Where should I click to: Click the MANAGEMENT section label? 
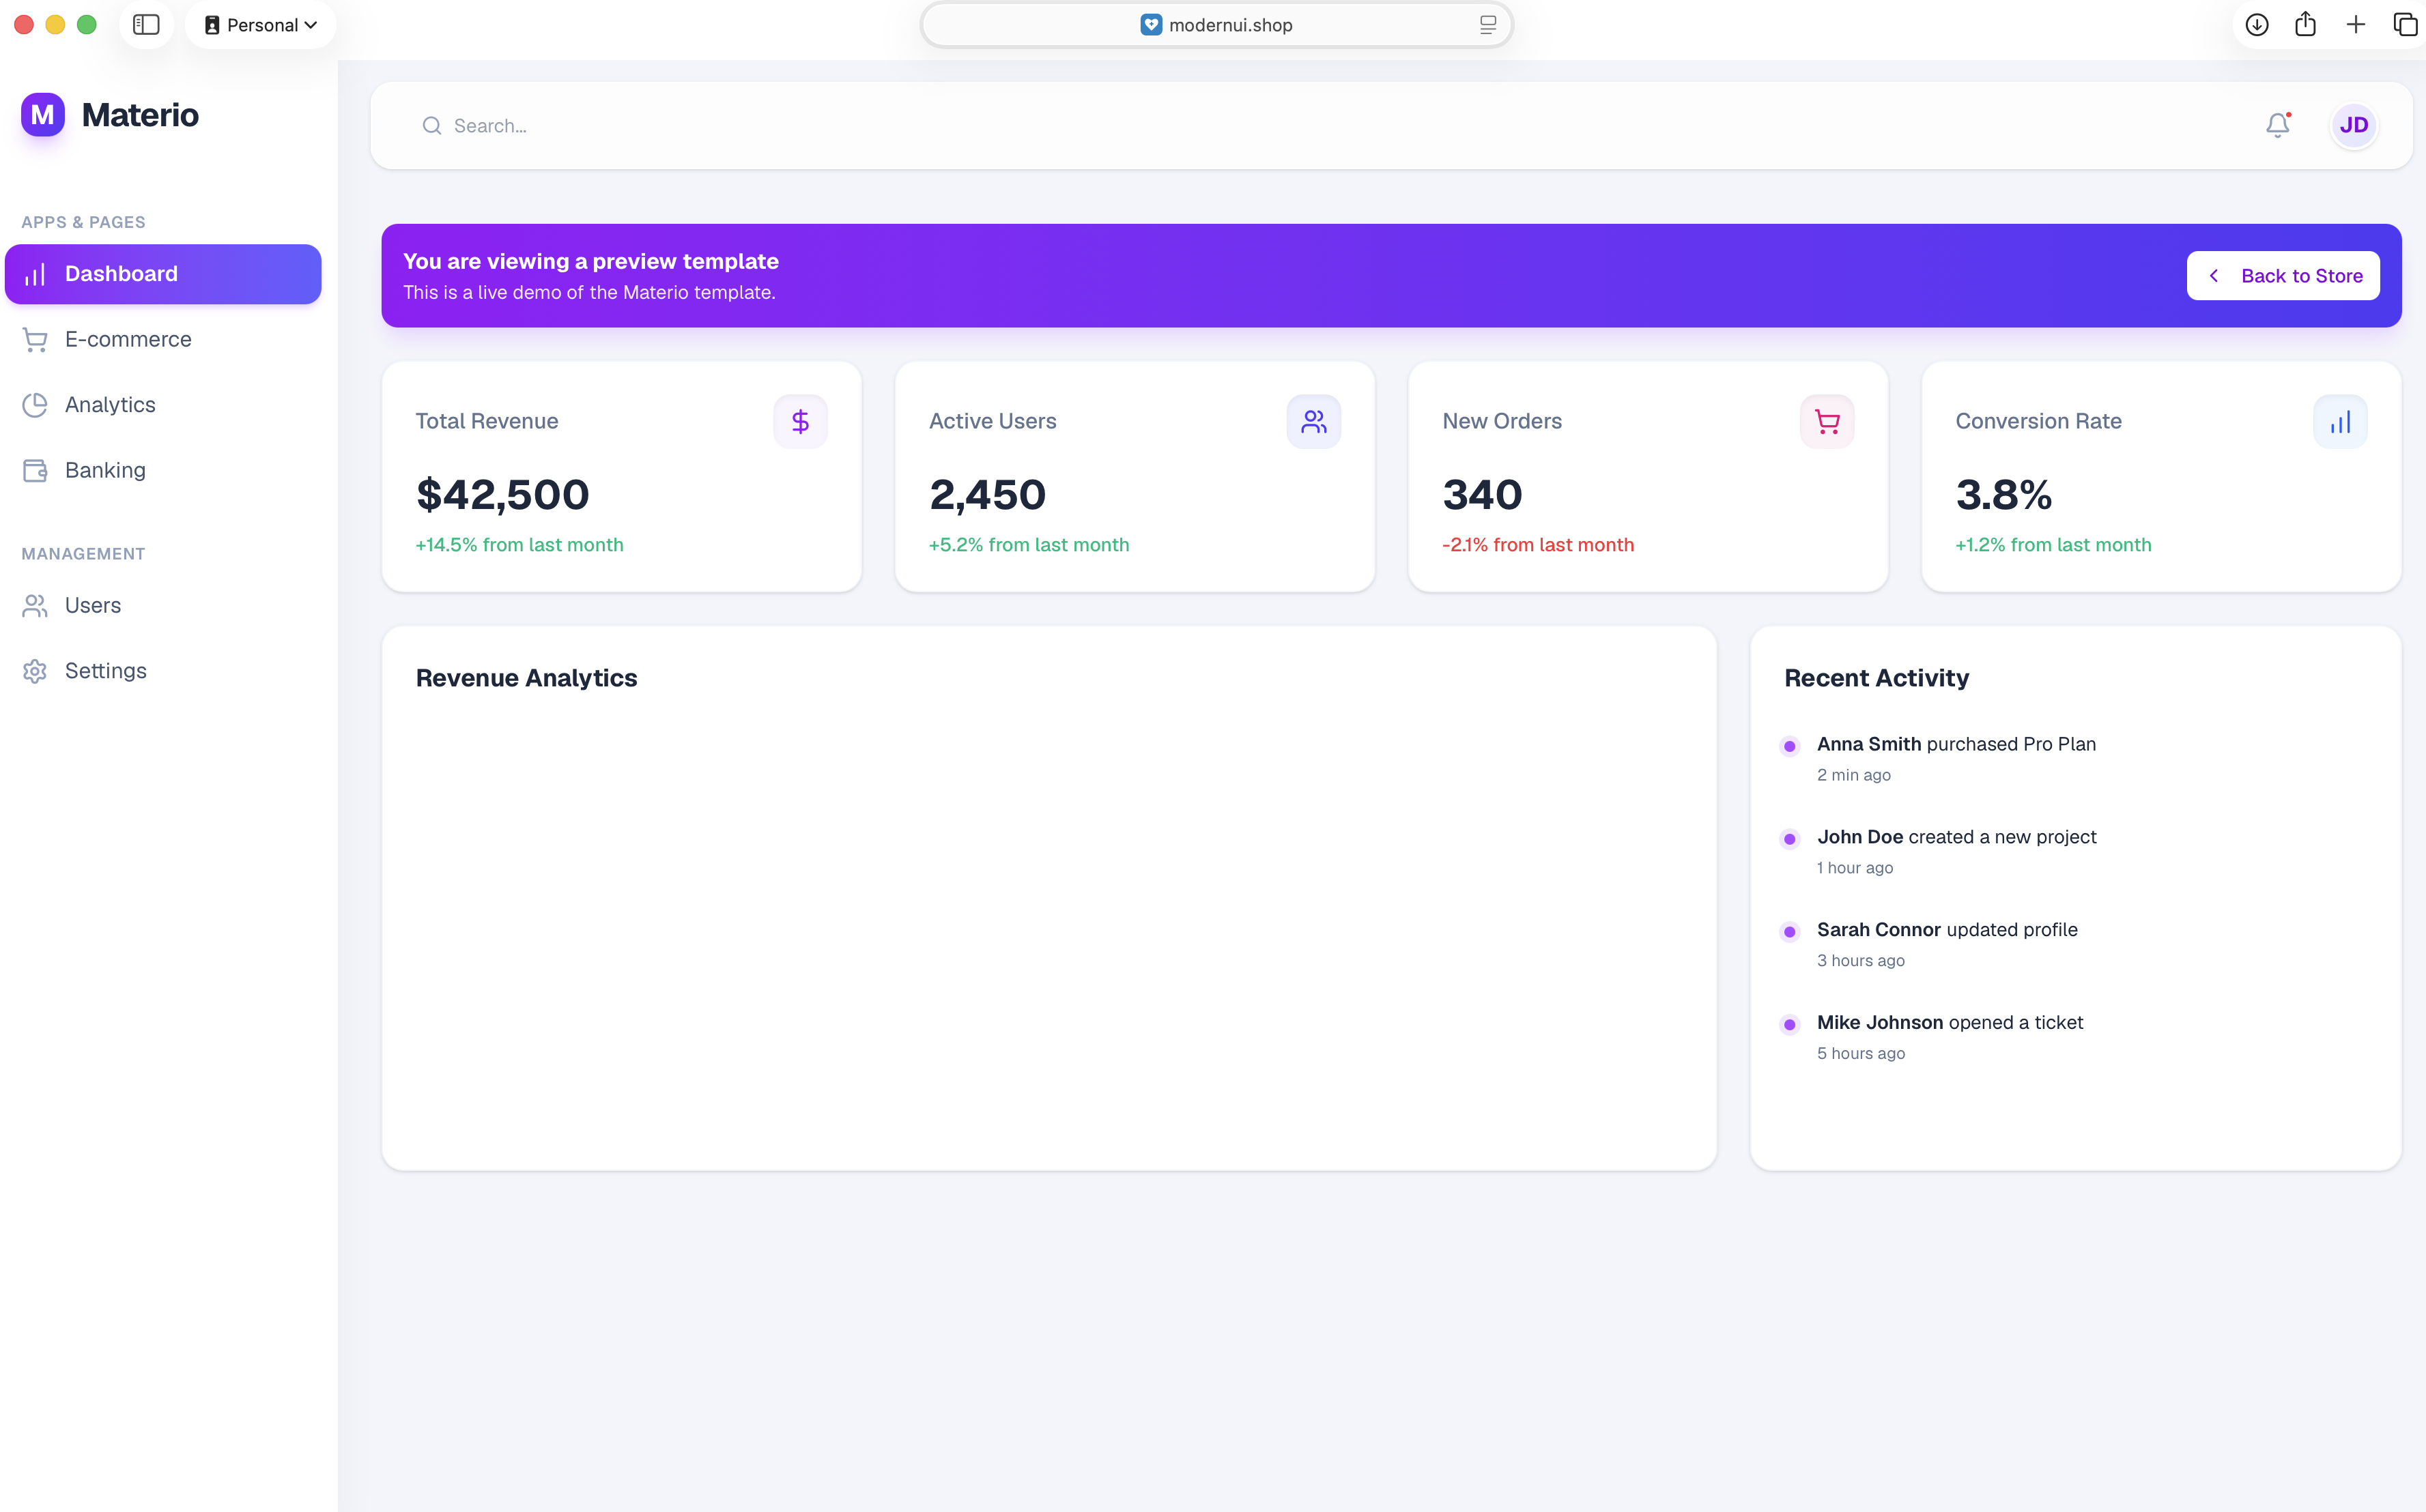click(x=83, y=554)
